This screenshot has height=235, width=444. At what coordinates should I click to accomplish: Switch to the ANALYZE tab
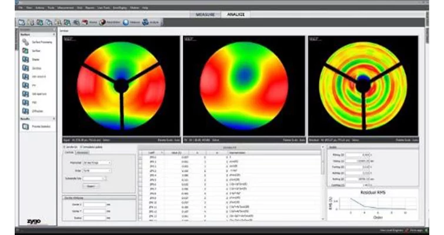click(236, 15)
